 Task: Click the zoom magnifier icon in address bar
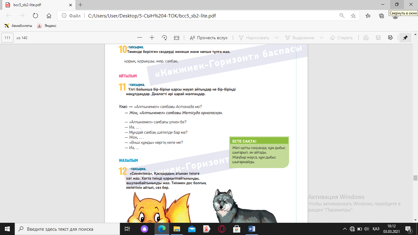click(342, 16)
